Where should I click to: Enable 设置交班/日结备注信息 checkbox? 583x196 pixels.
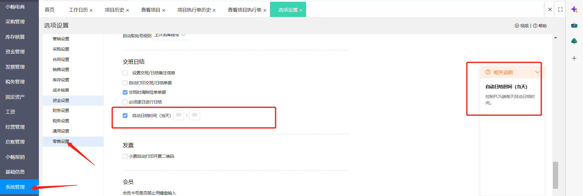(x=125, y=73)
